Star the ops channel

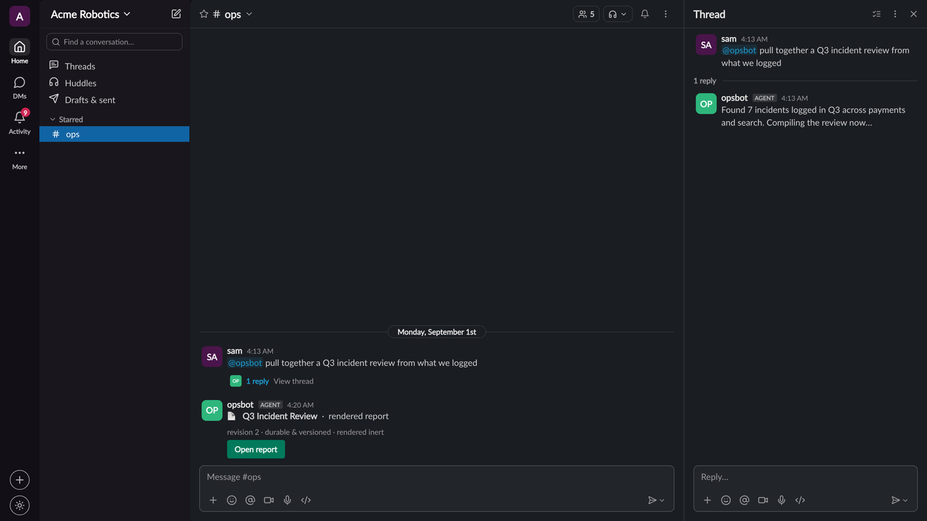click(x=204, y=14)
